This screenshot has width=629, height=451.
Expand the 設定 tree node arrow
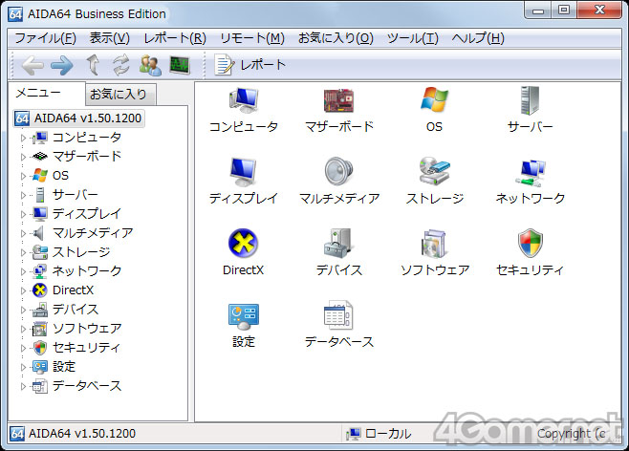point(23,367)
